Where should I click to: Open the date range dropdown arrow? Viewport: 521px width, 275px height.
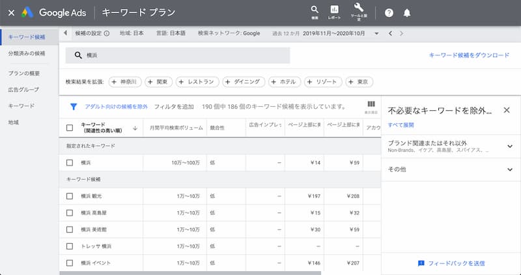pos(376,33)
